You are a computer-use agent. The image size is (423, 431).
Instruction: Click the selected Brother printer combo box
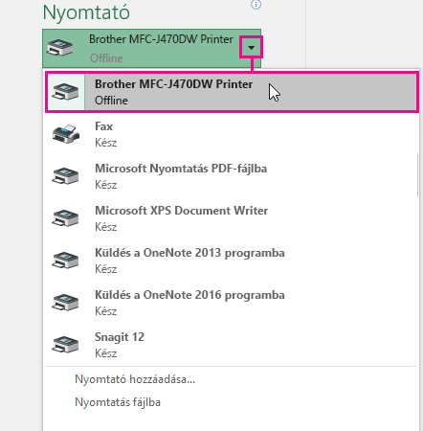[x=152, y=49]
